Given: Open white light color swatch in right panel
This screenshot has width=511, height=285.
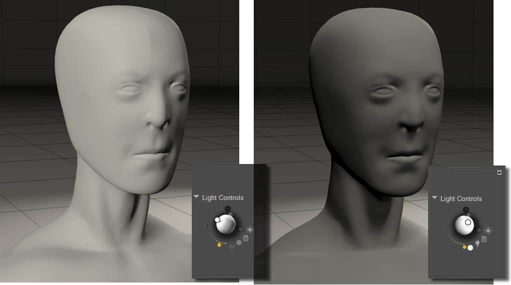Looking at the screenshot, I should [x=470, y=248].
